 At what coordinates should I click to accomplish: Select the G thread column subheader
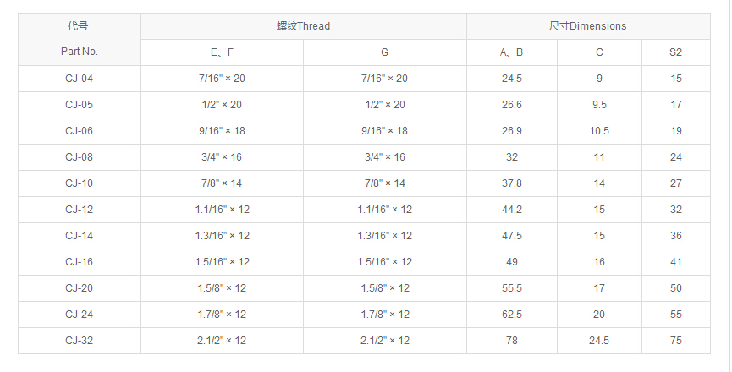tap(384, 52)
